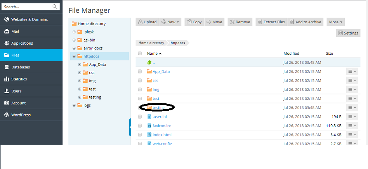Click the Mail envelope icon in sidebar

[7, 31]
